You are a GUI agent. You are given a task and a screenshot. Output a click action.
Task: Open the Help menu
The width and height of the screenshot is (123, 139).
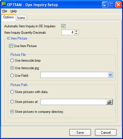point(14,11)
